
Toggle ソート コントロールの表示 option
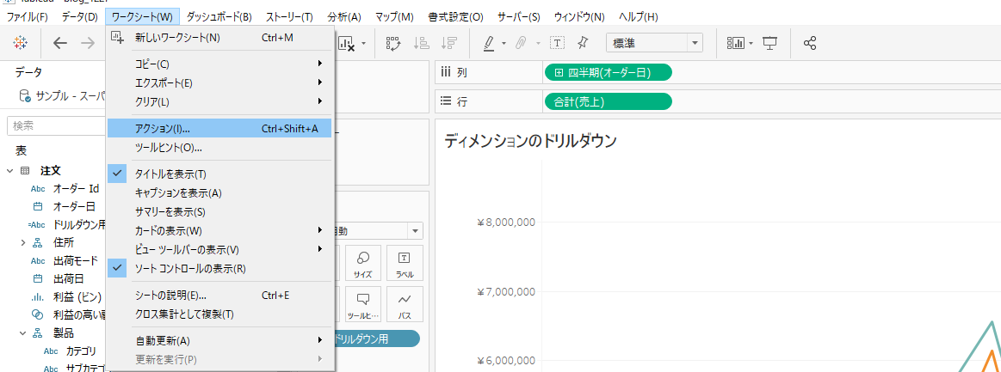pyautogui.click(x=190, y=269)
